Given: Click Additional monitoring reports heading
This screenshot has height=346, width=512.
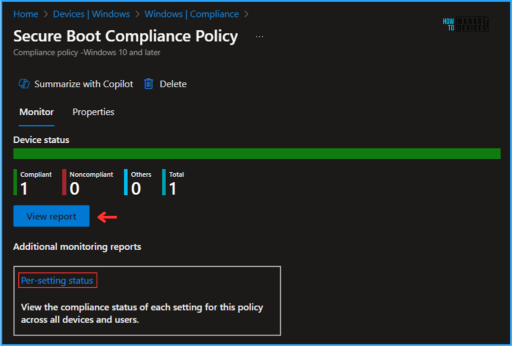Looking at the screenshot, I should click(77, 247).
